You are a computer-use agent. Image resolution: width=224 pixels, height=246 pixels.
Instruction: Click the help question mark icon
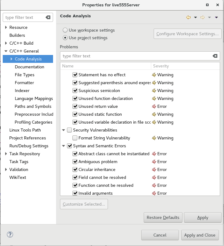pos(10,234)
